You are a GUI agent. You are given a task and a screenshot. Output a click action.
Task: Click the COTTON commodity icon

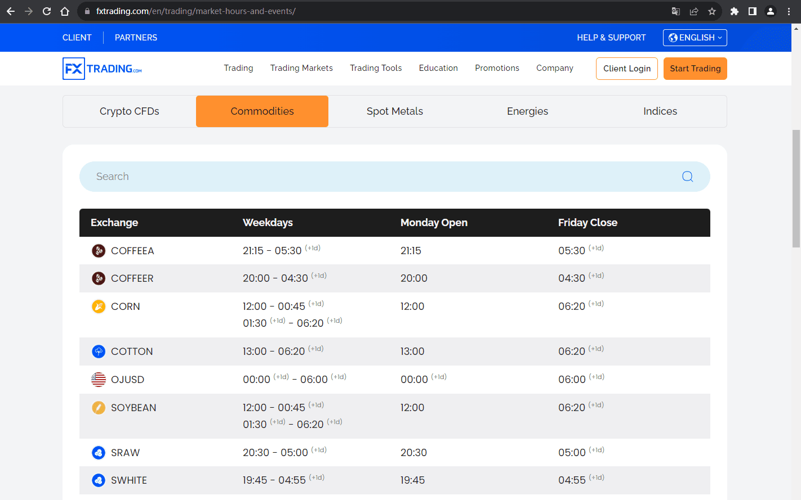(99, 352)
